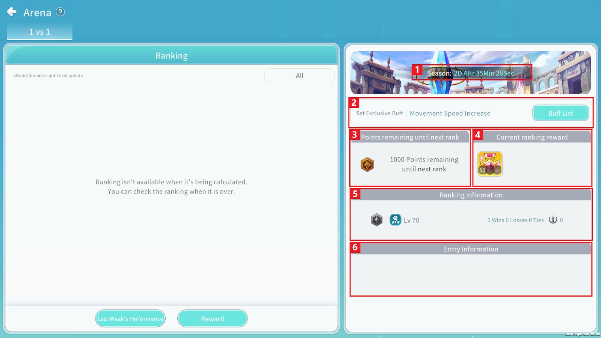Open the Reward button
The image size is (601, 338).
(212, 318)
